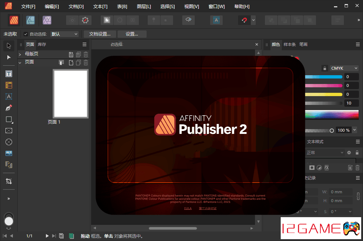Expand more tools chevron in left toolbar
Image resolution: width=363 pixels, height=241 pixels.
pyautogui.click(x=9, y=198)
